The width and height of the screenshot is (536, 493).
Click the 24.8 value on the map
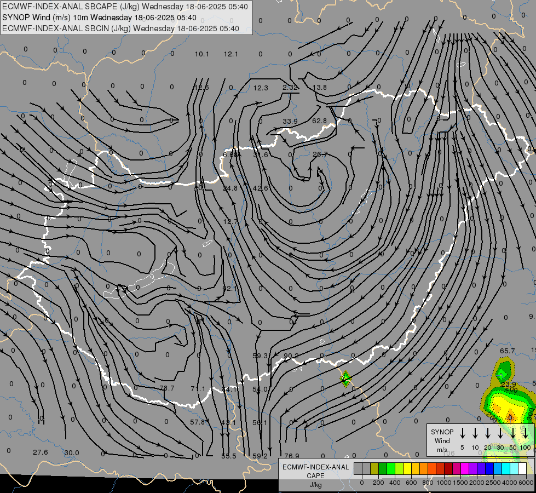click(230, 188)
